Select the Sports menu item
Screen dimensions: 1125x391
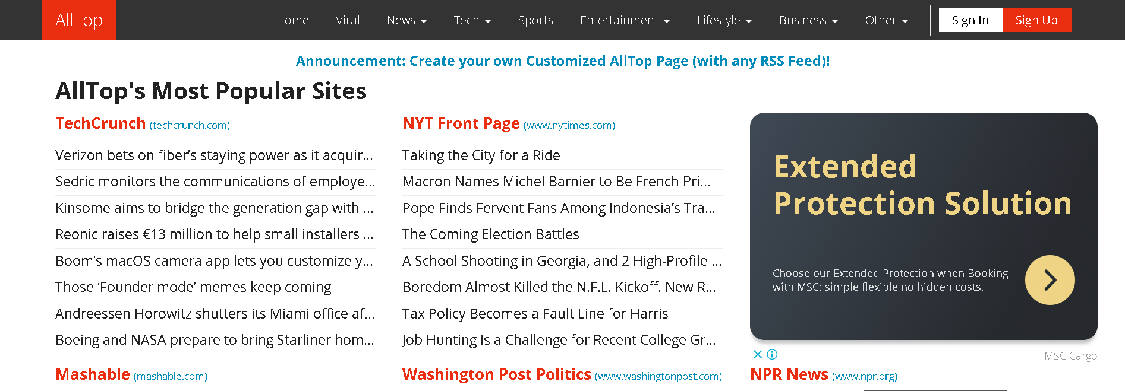coord(535,20)
